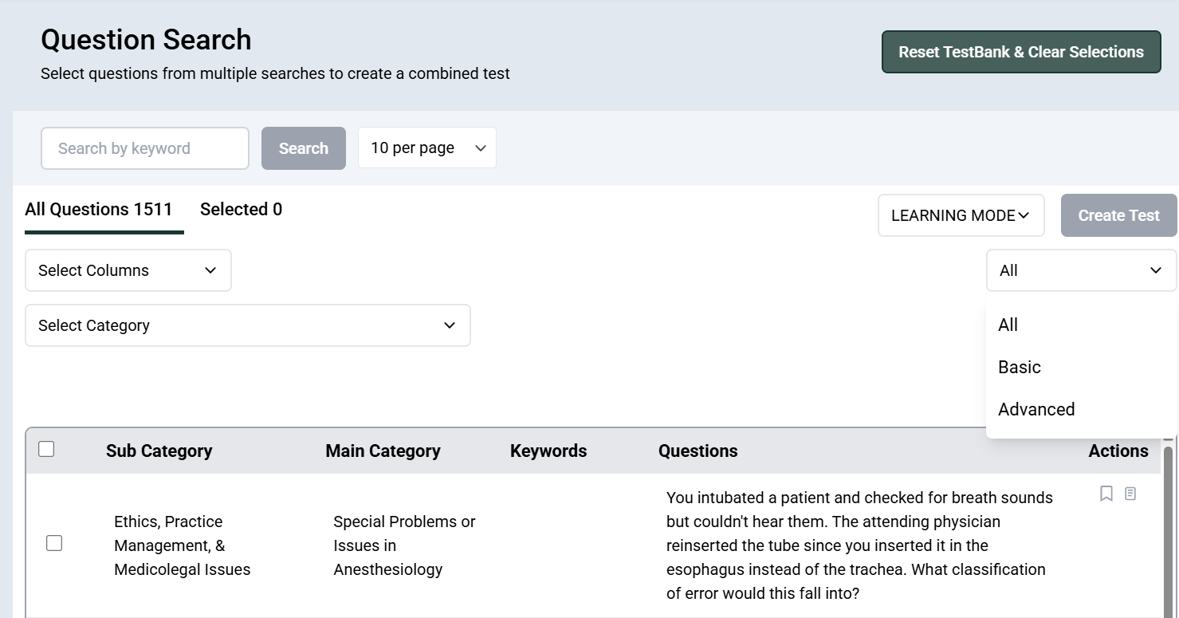Screen dimensions: 1179x618
Task: Open the Select Category dropdown
Action: tap(248, 325)
